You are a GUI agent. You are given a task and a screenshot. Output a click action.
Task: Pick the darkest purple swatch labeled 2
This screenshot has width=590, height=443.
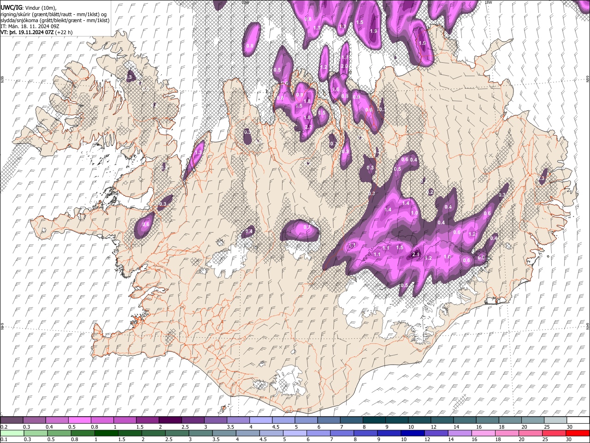pyautogui.click(x=170, y=420)
